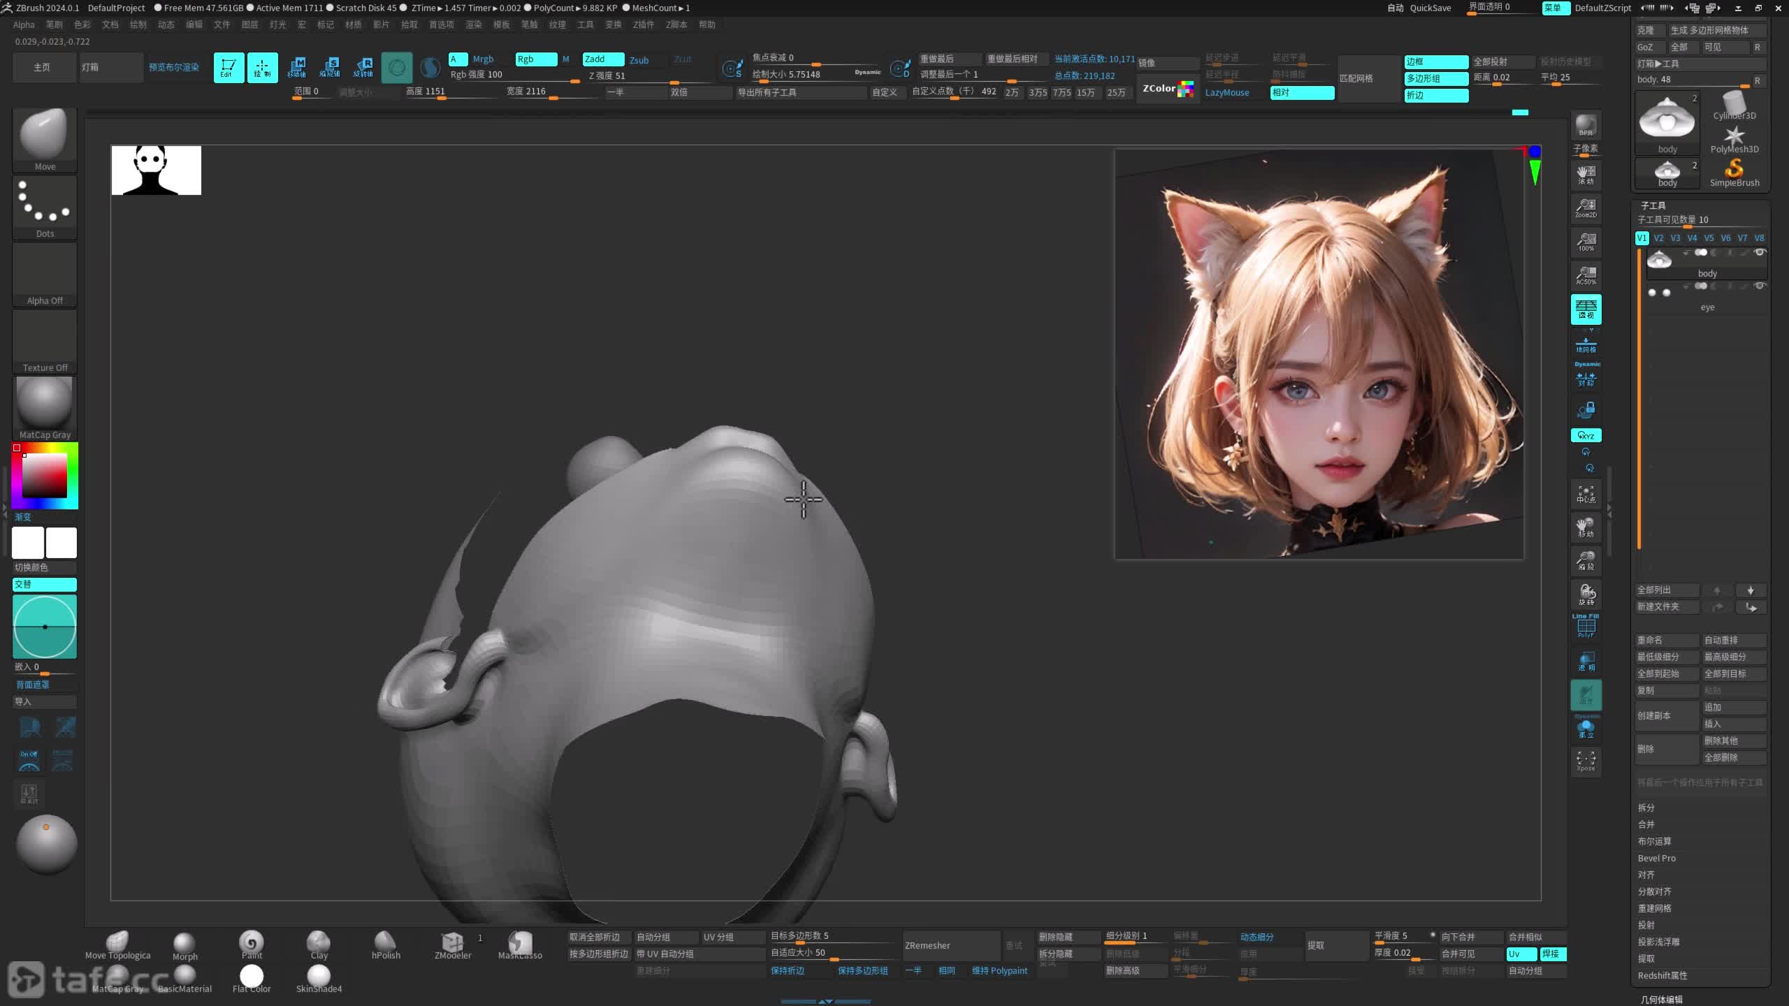Select the MaskLasso brush
1789x1006 pixels.
[520, 945]
